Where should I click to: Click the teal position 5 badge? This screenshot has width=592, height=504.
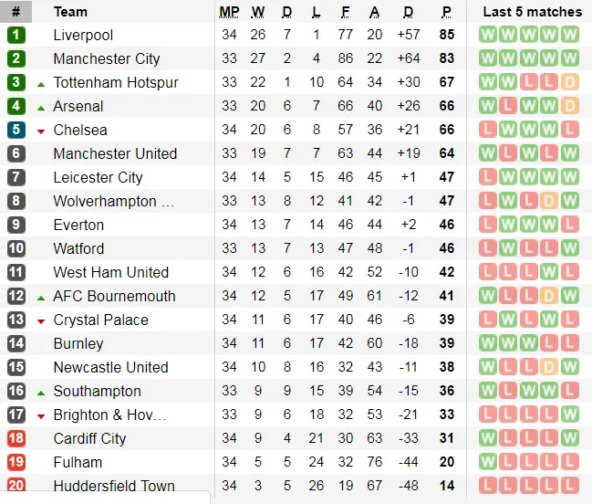(x=16, y=130)
